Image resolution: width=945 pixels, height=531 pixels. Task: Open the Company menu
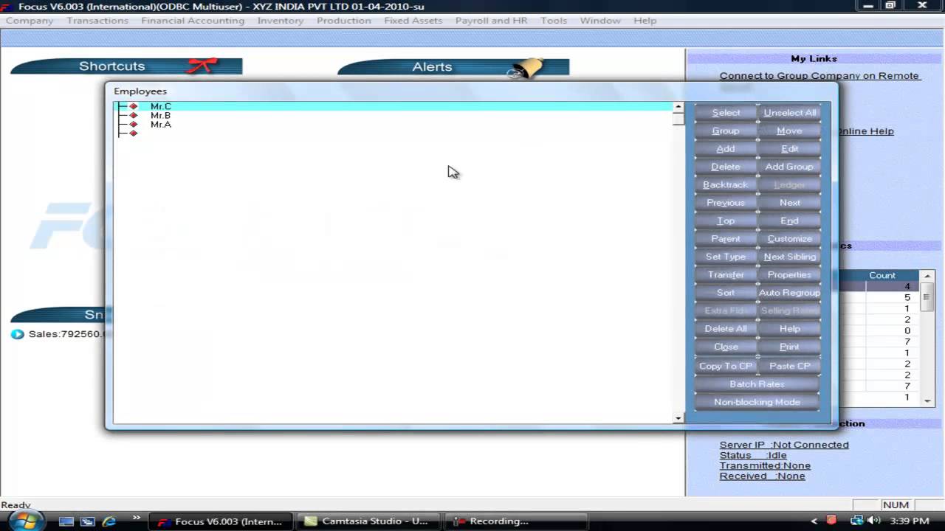(x=30, y=21)
